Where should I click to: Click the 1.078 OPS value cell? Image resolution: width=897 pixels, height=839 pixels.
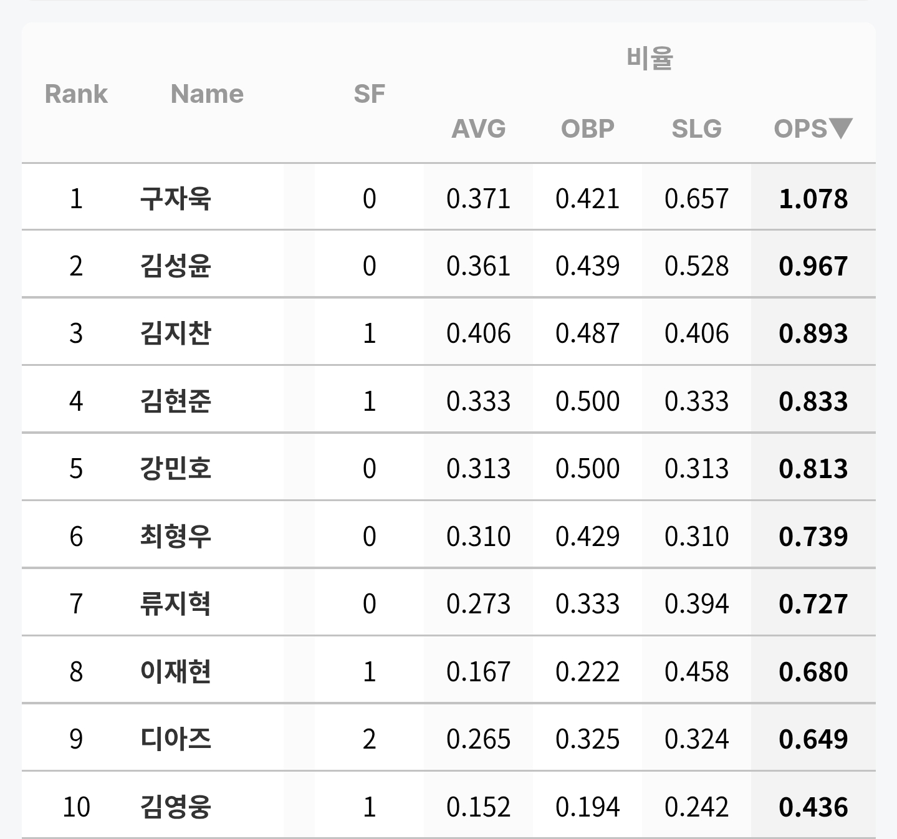coord(813,199)
